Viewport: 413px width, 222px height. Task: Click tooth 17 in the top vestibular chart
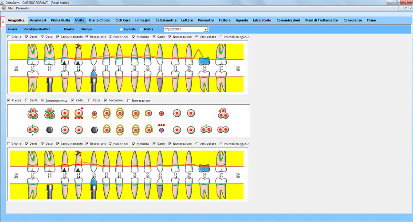tap(33, 55)
